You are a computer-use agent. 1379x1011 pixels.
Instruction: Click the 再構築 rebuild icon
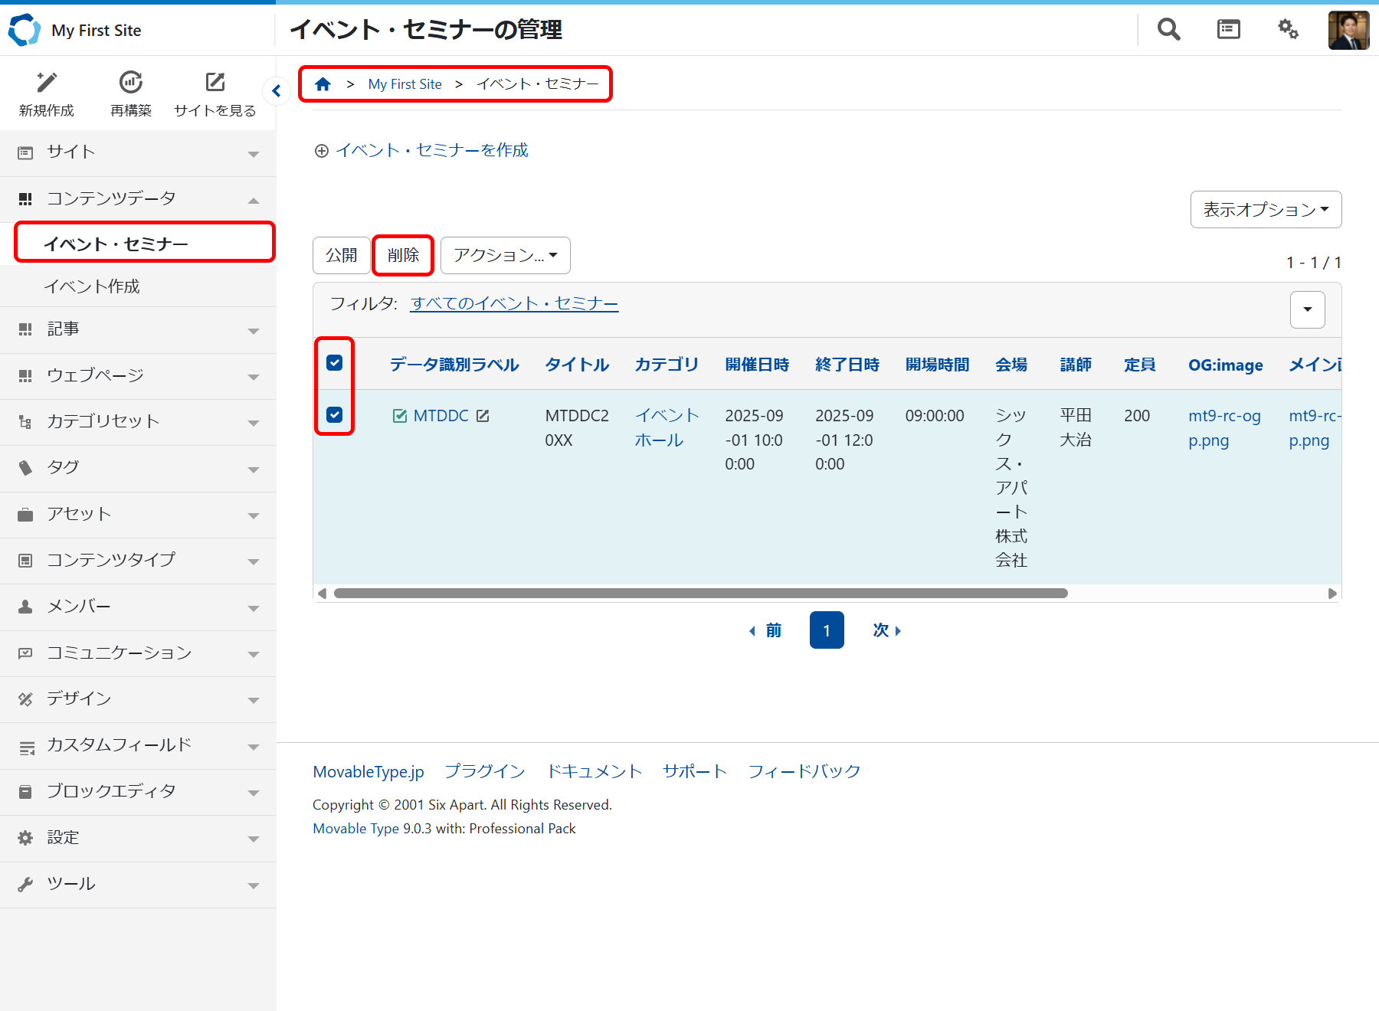131,83
